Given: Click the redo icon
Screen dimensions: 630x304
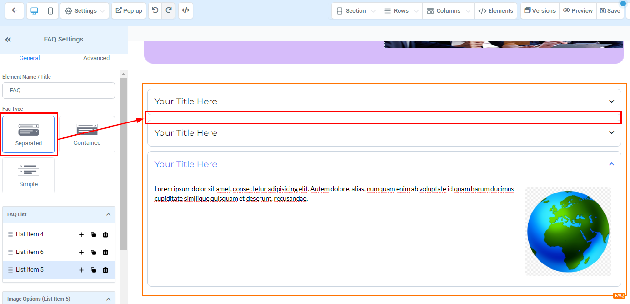Looking at the screenshot, I should point(168,10).
